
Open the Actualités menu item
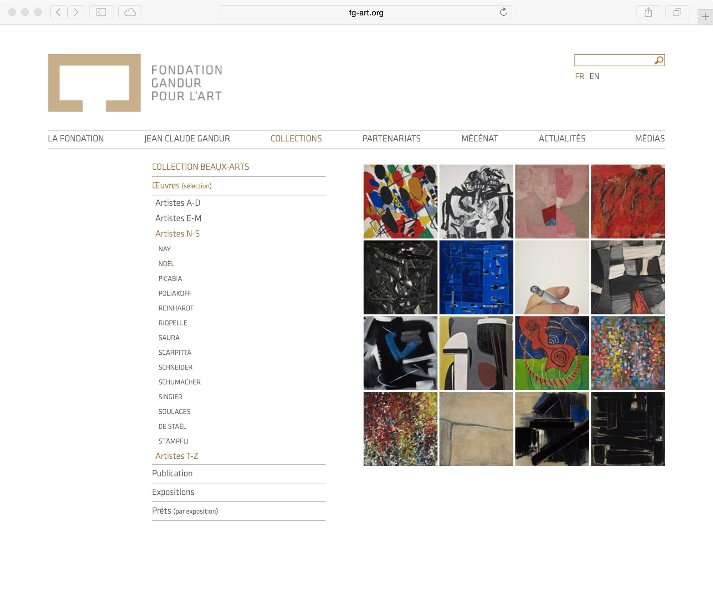point(562,139)
